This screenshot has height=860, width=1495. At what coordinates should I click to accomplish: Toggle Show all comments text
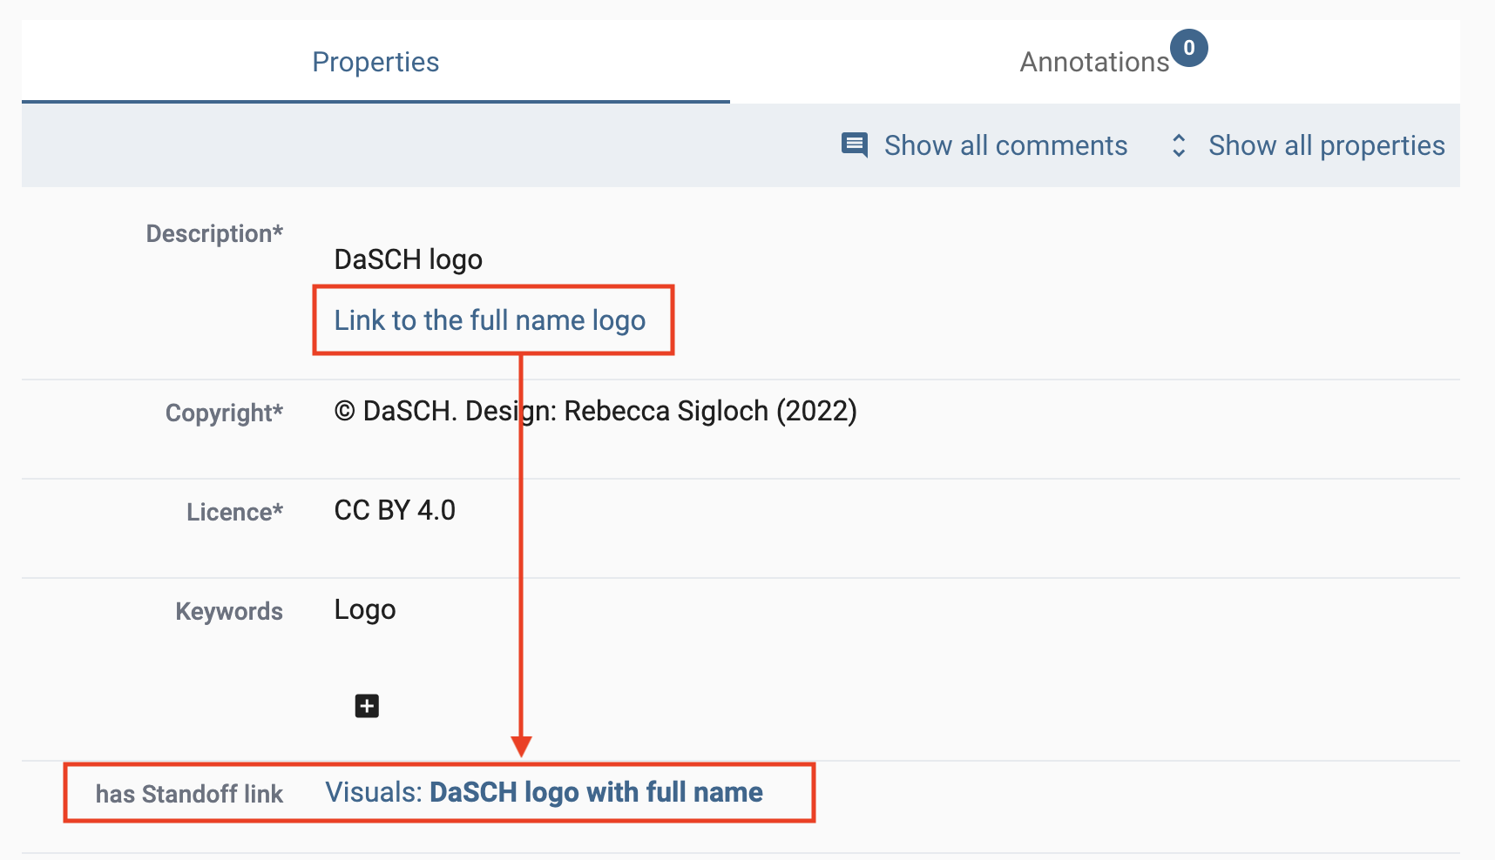coord(1005,145)
